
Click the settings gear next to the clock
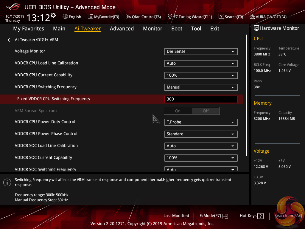[53, 16]
